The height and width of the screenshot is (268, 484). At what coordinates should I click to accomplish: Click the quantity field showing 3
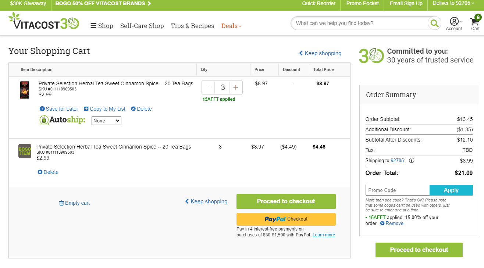click(223, 87)
